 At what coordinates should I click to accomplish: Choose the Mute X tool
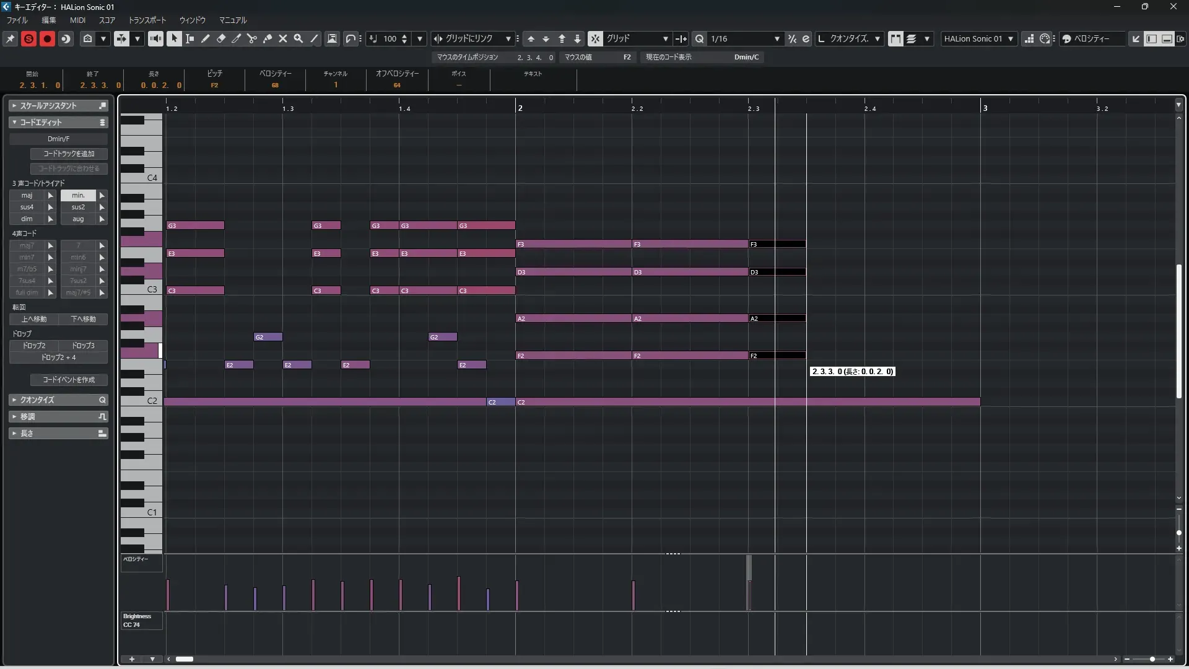(282, 38)
